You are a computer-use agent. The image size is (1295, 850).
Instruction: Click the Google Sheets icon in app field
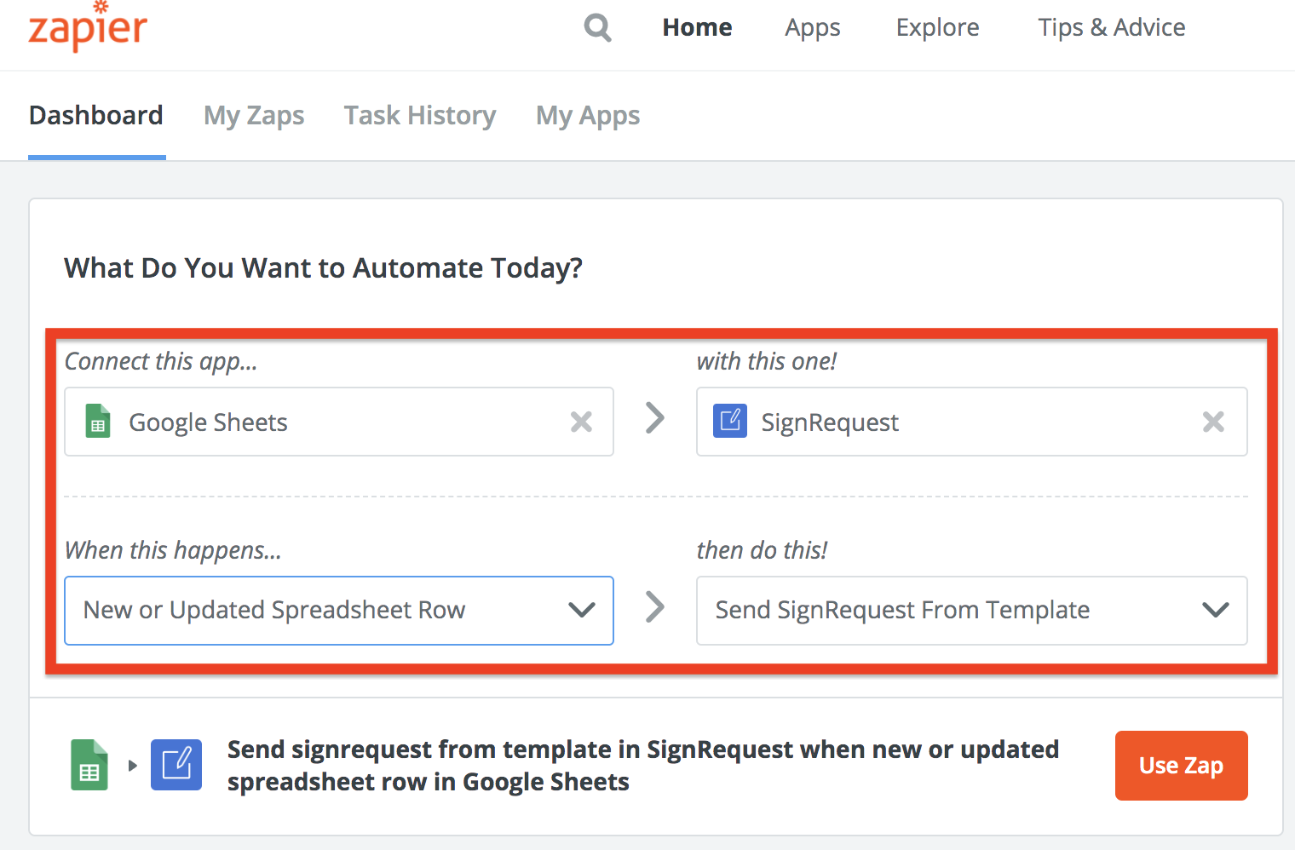(x=98, y=422)
